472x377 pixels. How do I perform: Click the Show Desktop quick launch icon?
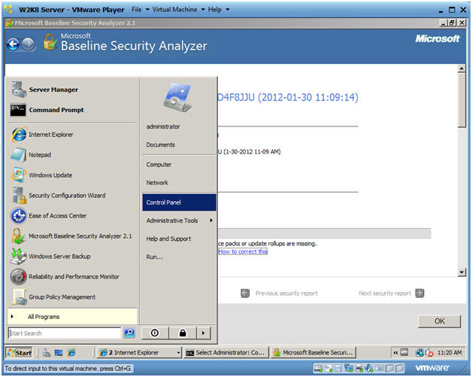click(59, 352)
